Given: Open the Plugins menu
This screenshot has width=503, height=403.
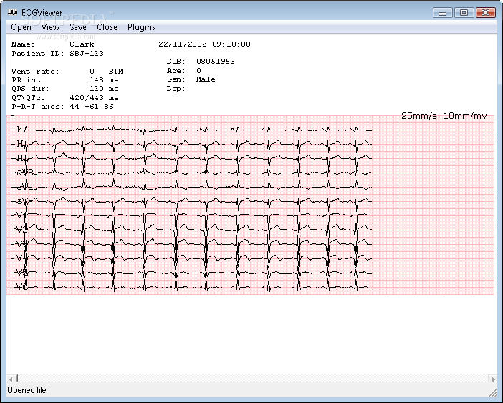Looking at the screenshot, I should coord(141,27).
